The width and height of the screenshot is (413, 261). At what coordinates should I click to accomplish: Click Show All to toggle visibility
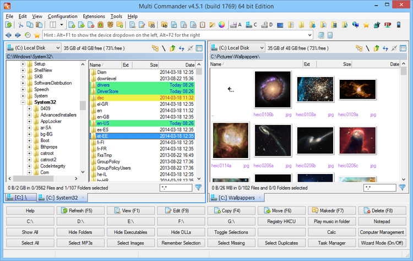click(x=30, y=232)
